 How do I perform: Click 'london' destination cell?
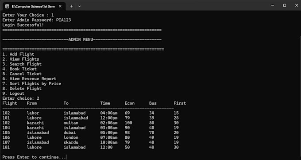click(71, 137)
